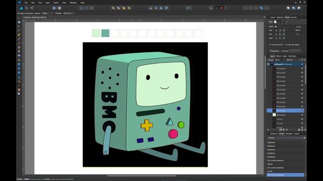Viewport: 323px width, 181px height.
Task: Select the Vector Crop tool
Action: [19, 60]
